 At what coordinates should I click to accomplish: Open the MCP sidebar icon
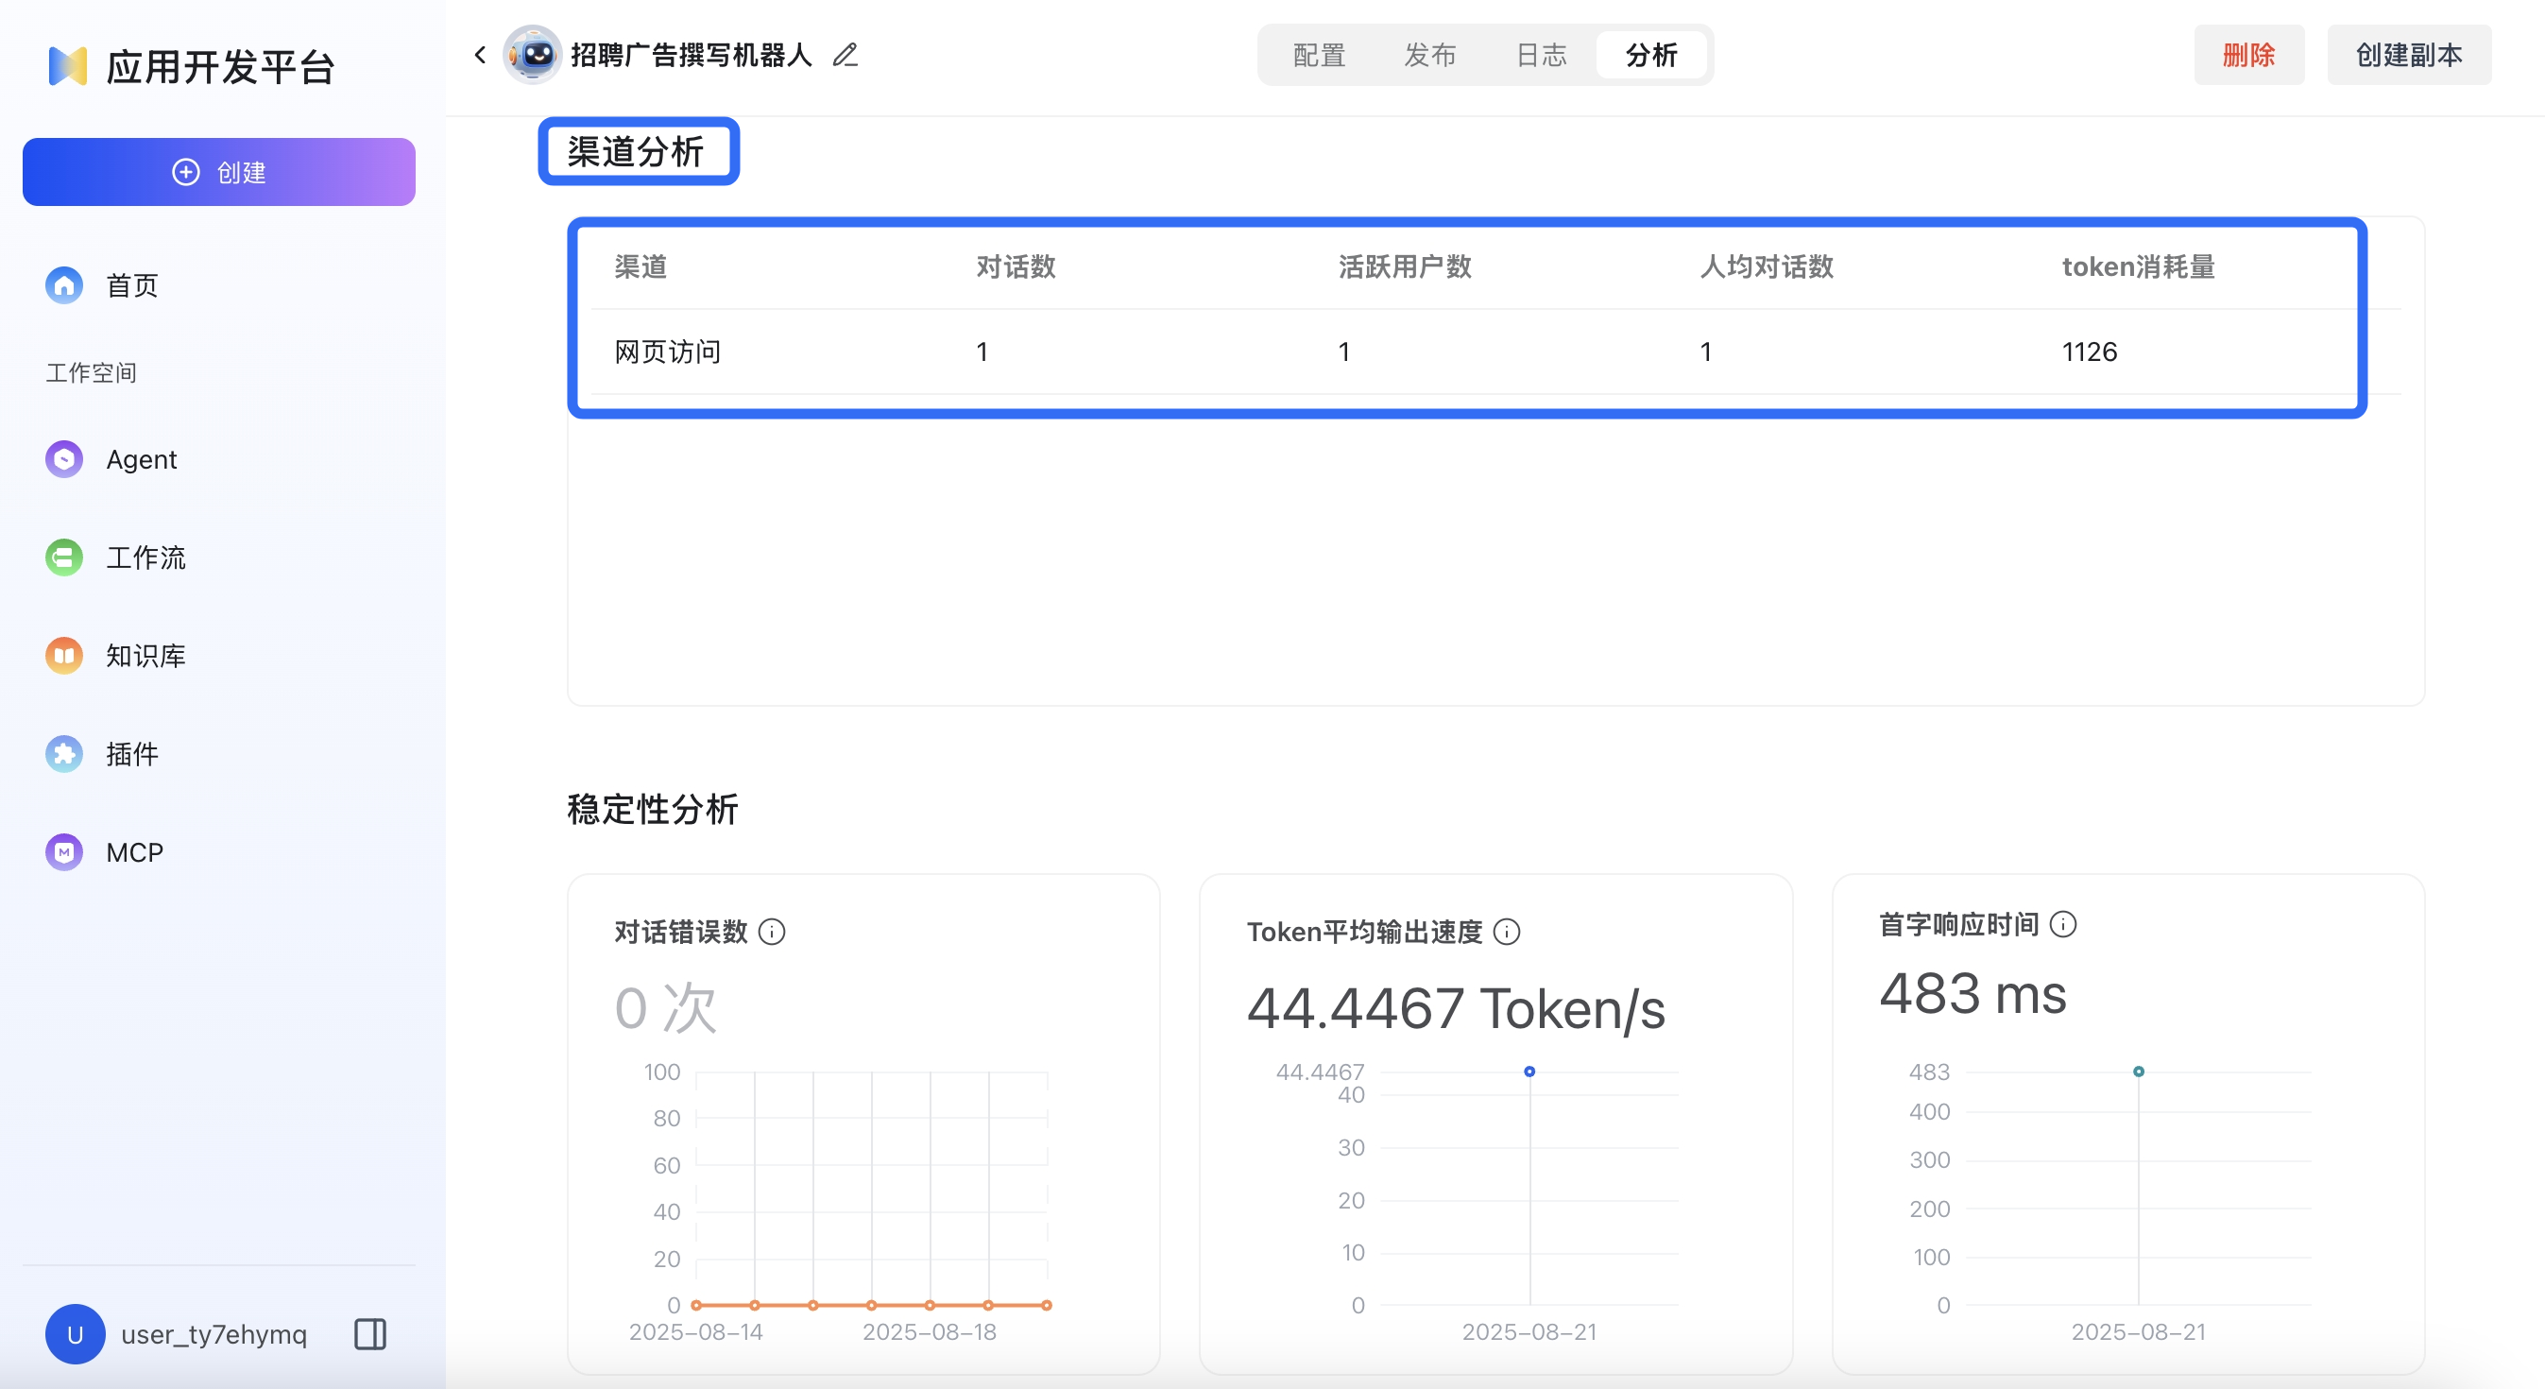[x=64, y=851]
